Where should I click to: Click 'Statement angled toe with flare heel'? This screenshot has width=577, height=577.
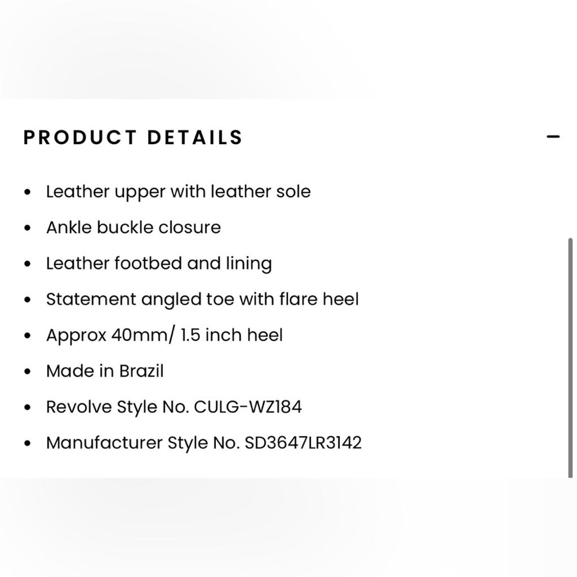(202, 299)
